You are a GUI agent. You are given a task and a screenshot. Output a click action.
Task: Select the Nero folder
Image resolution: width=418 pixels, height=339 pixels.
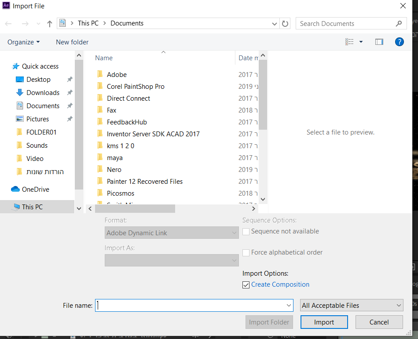pyautogui.click(x=114, y=170)
